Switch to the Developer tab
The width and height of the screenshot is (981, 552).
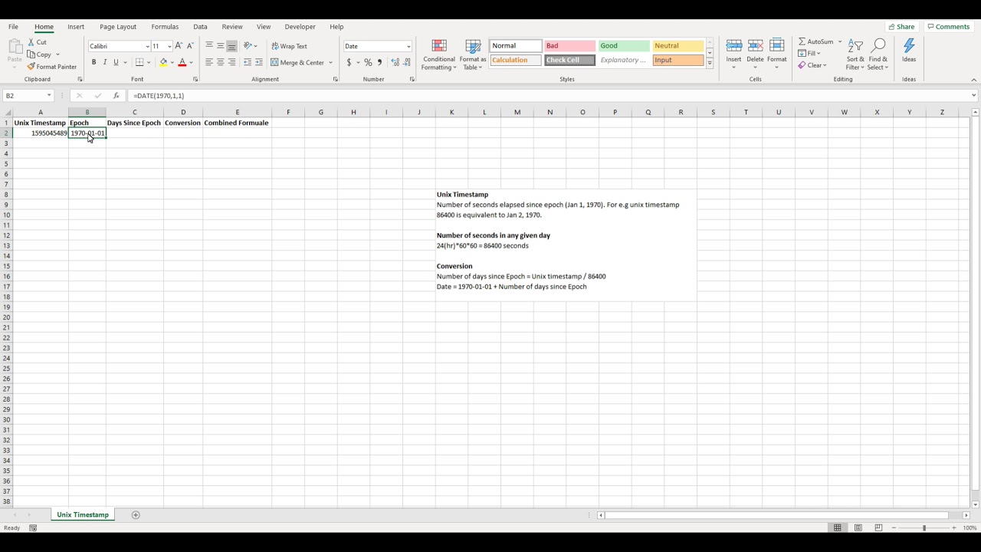click(300, 26)
